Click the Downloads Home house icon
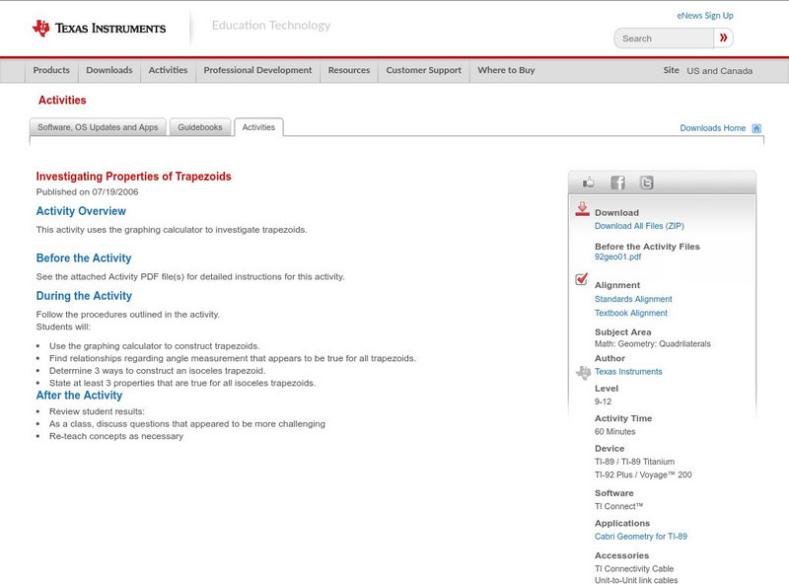Screen dimensions: 789x584 click(756, 128)
